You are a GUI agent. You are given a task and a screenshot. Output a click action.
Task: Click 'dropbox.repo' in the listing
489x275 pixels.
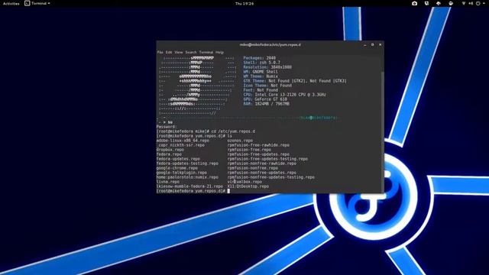click(x=170, y=150)
